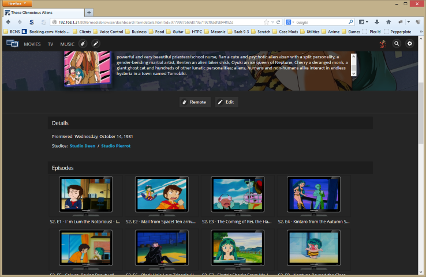Open the search engine selector dropdown
The width and height of the screenshot is (426, 277).
click(290, 22)
